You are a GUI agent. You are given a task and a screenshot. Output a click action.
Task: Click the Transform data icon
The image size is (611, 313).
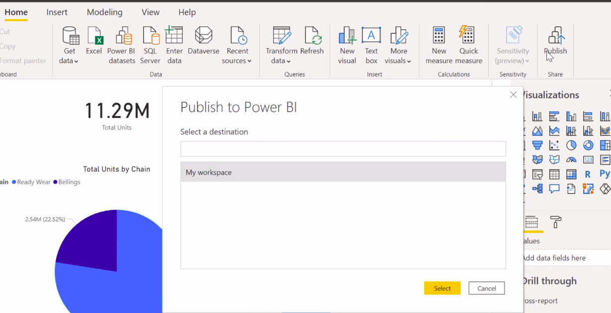coord(282,36)
